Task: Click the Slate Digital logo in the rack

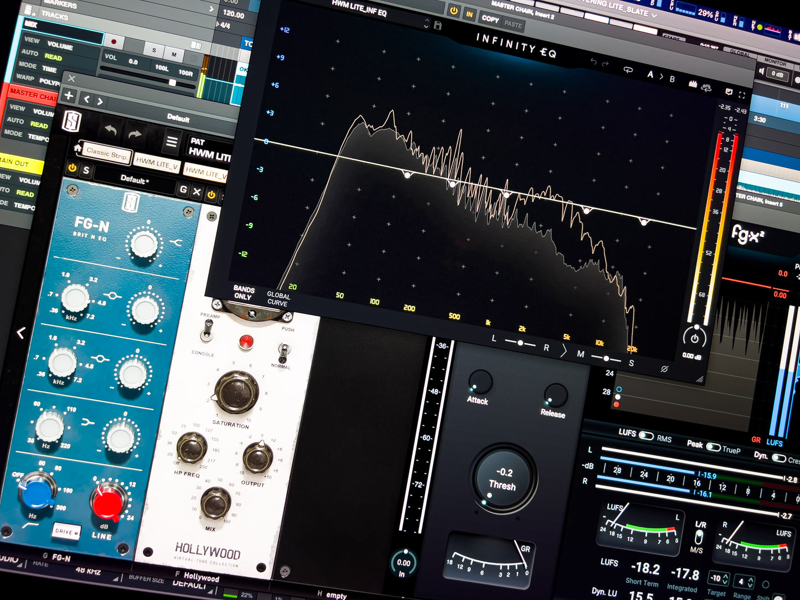Action: (x=72, y=121)
